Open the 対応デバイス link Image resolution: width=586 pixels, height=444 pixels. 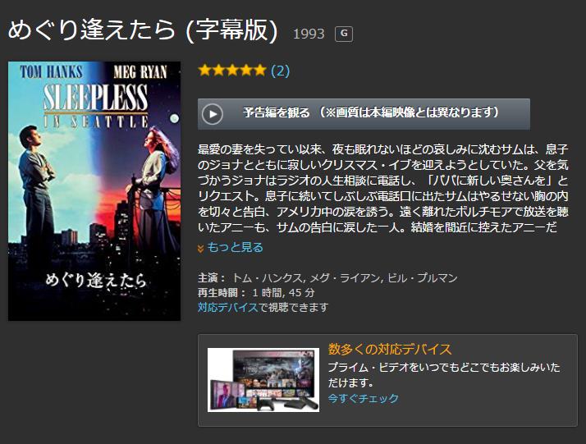(x=228, y=307)
